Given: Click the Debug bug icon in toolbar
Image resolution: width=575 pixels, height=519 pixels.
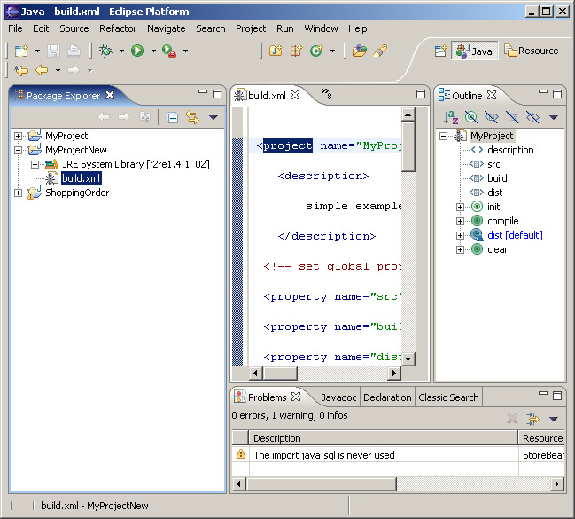Looking at the screenshot, I should coord(105,51).
